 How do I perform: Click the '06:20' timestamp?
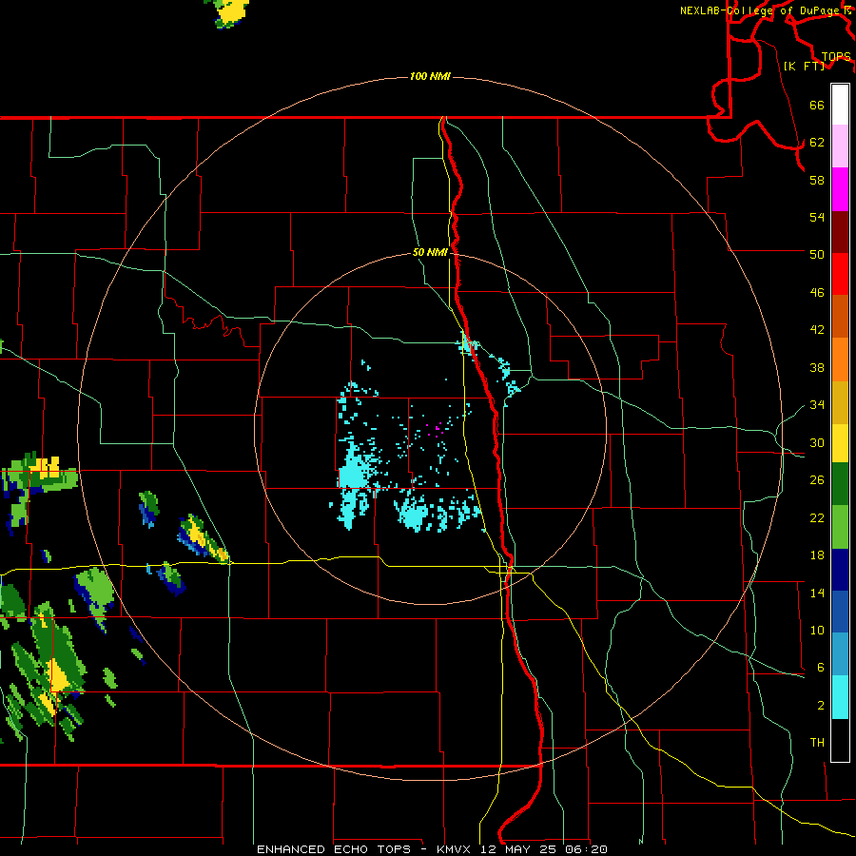[x=586, y=849]
